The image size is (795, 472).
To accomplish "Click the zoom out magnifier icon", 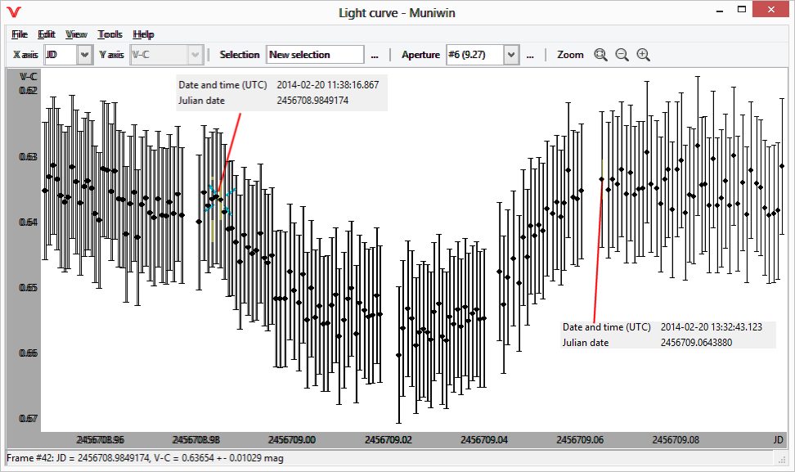I will point(622,55).
